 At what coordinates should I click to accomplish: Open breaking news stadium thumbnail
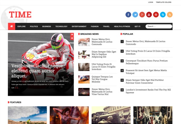(x=84, y=92)
